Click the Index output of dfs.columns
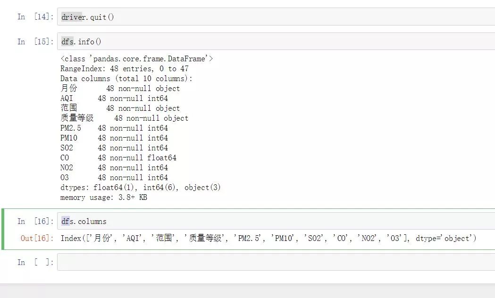 [268, 238]
